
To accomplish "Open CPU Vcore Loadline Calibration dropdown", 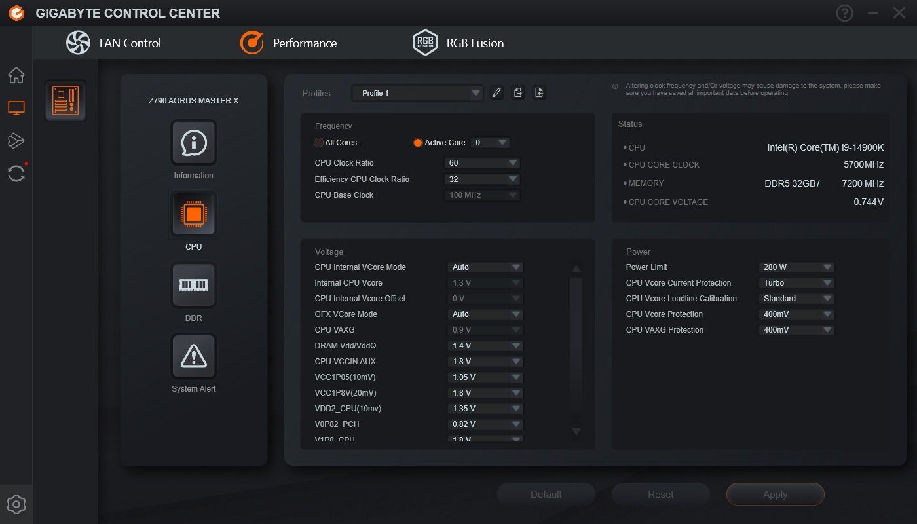I will (x=796, y=299).
